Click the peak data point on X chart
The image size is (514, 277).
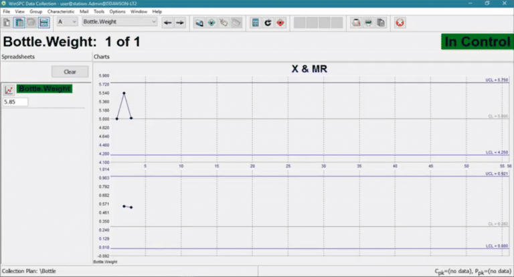tap(124, 93)
